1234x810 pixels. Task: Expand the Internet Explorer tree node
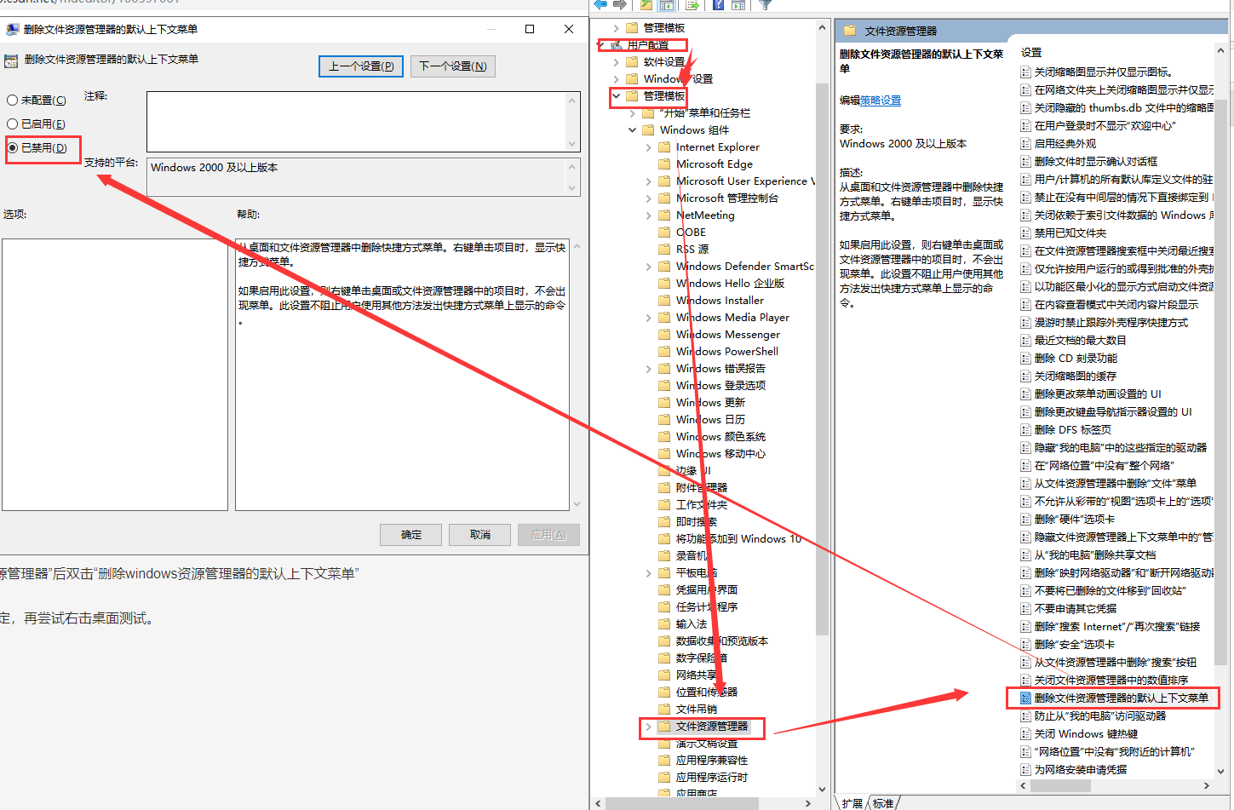click(649, 147)
